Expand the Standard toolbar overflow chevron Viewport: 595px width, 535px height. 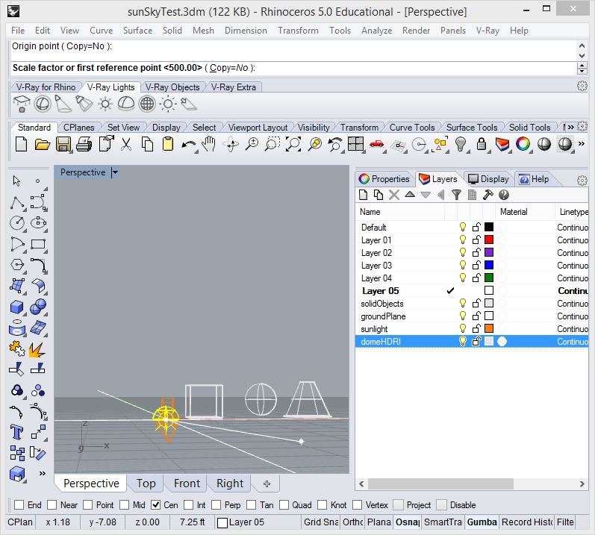point(582,144)
